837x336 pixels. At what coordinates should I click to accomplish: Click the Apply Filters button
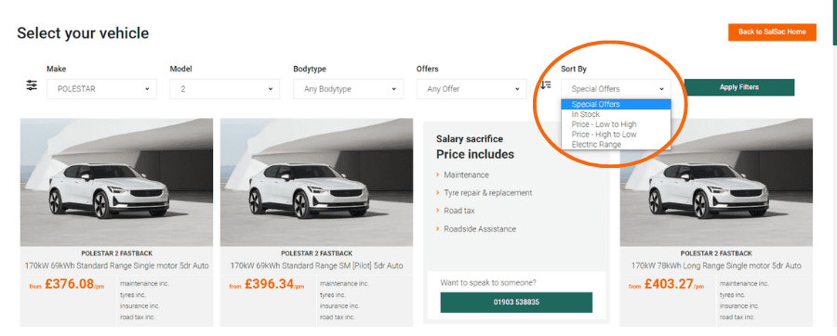739,87
